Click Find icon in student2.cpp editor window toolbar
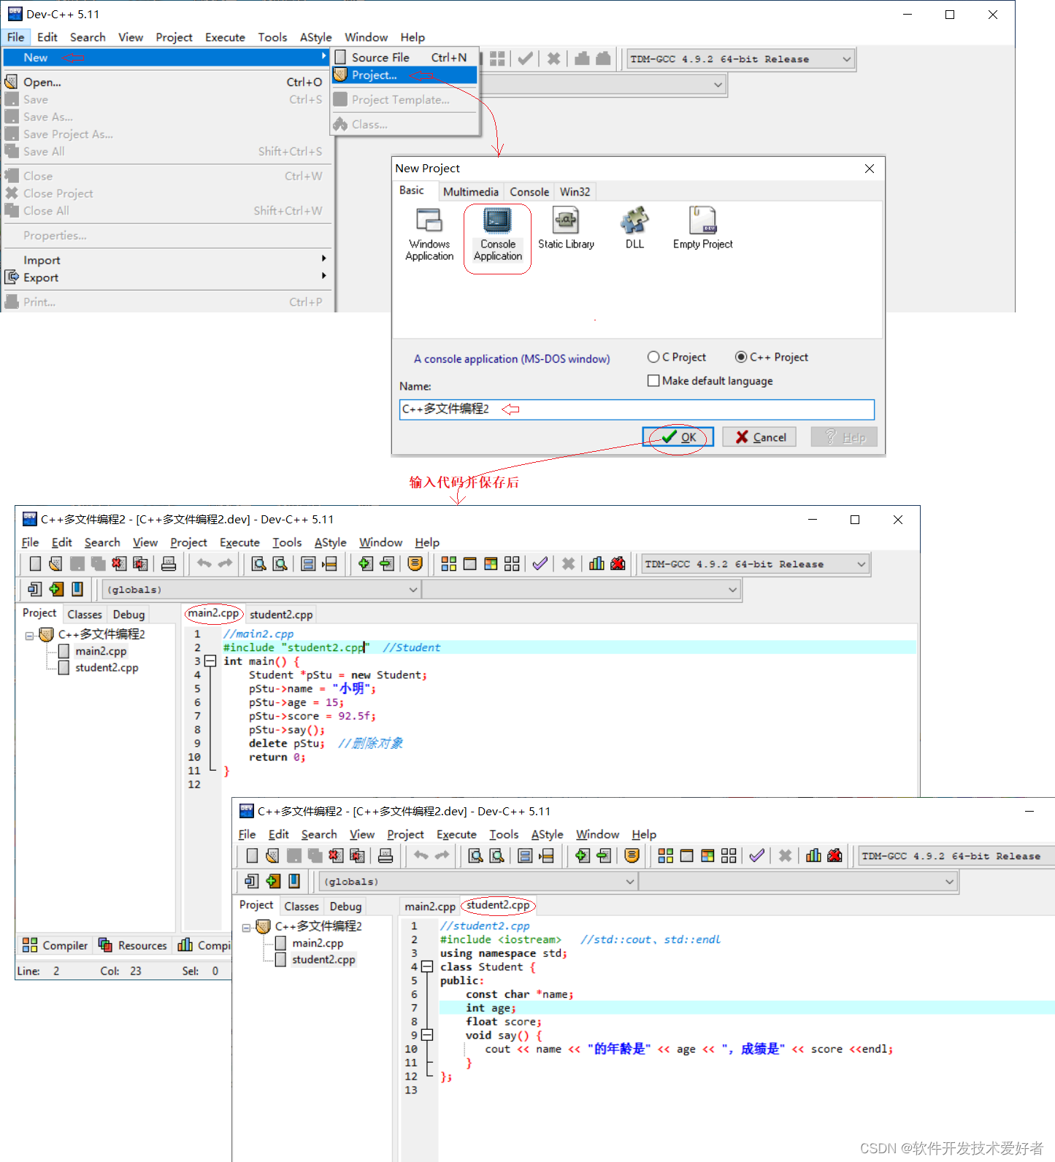The height and width of the screenshot is (1162, 1055). tap(475, 855)
